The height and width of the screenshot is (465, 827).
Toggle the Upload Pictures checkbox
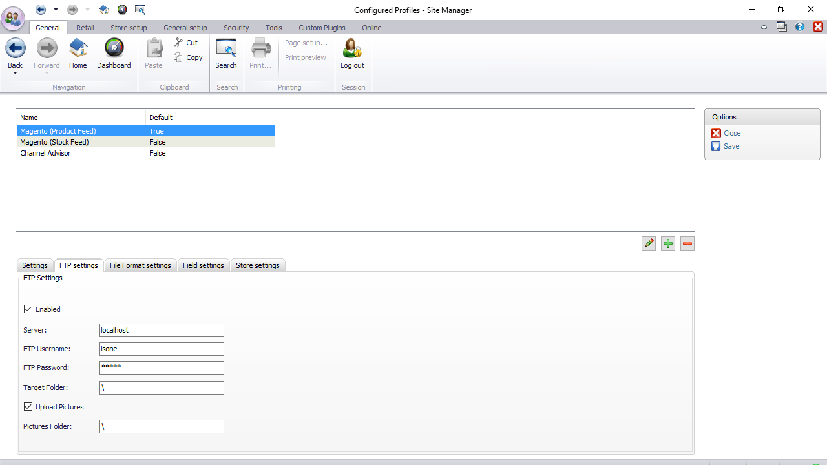(x=28, y=407)
